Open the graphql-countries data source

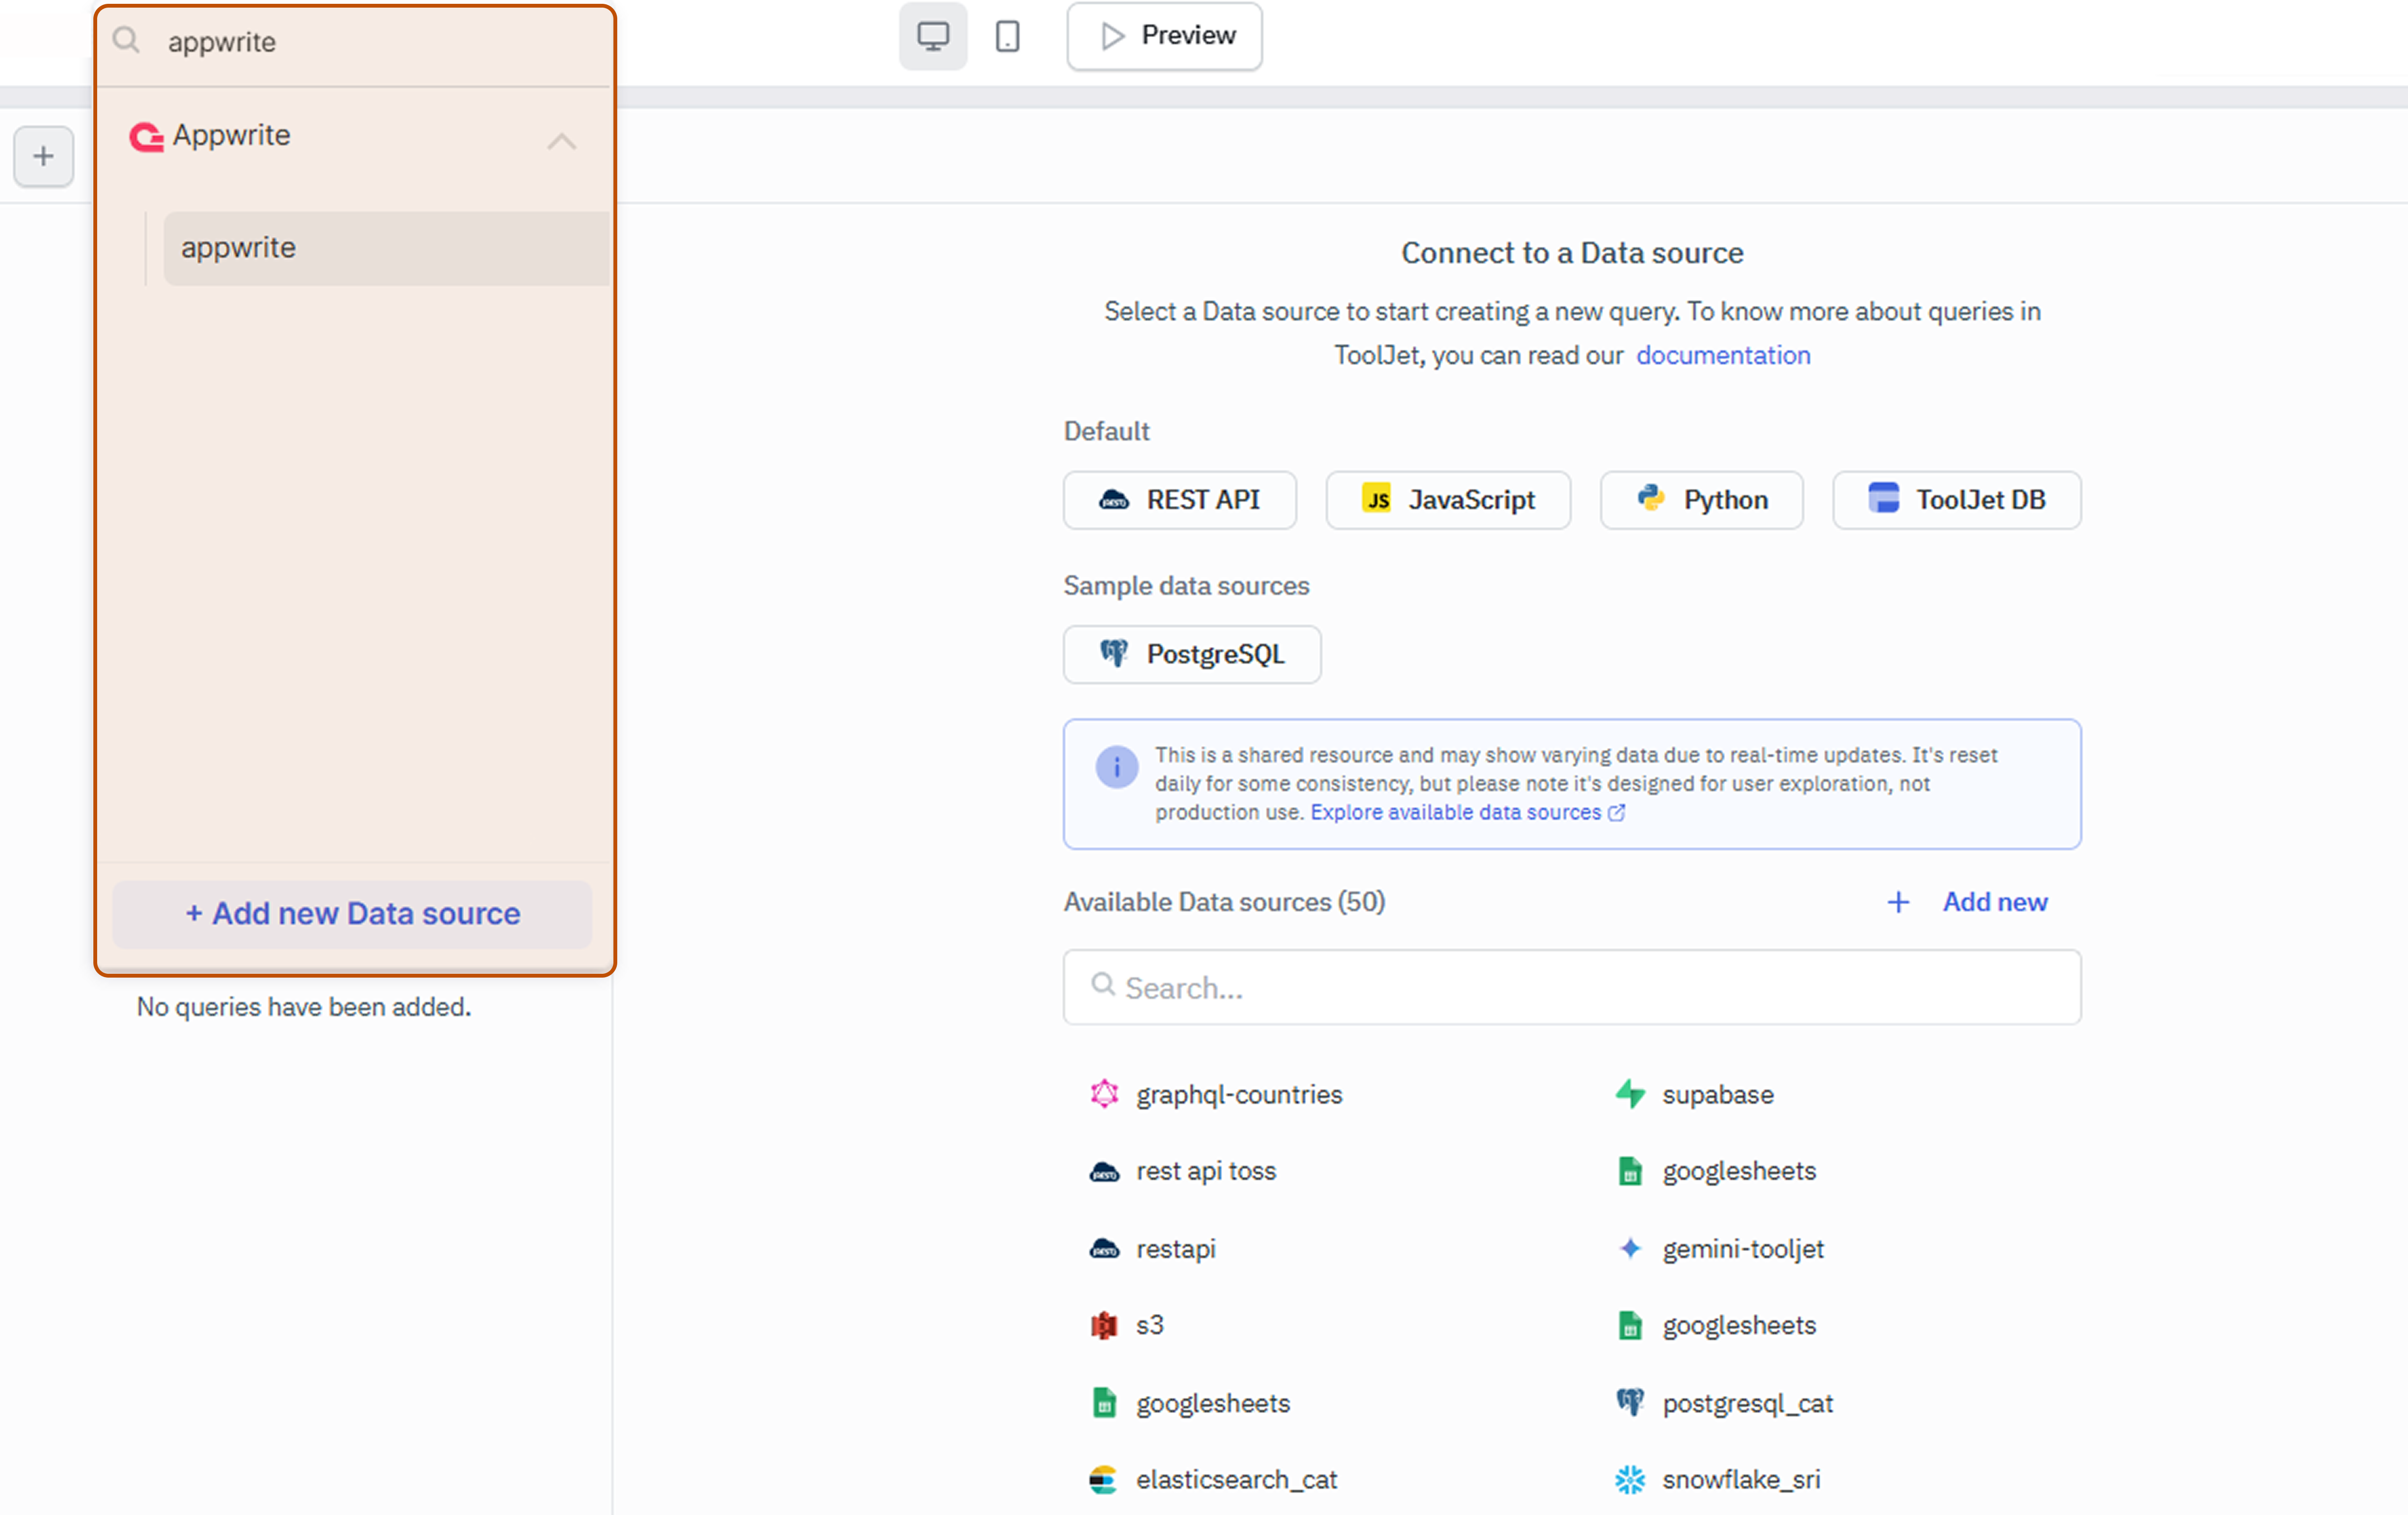tap(1238, 1094)
